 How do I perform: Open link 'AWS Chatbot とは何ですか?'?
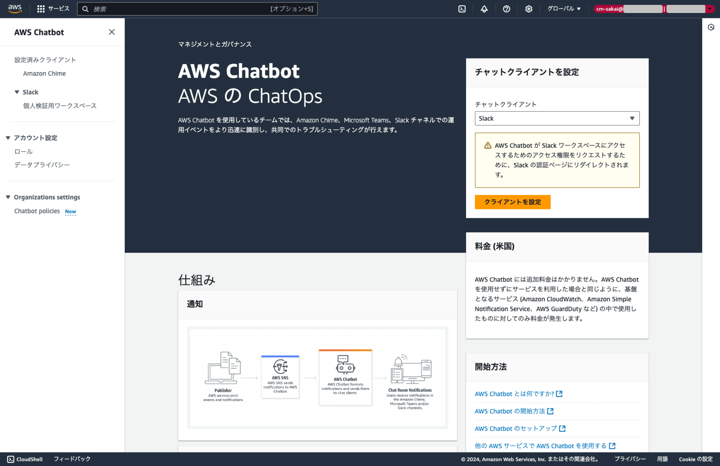[x=514, y=394]
